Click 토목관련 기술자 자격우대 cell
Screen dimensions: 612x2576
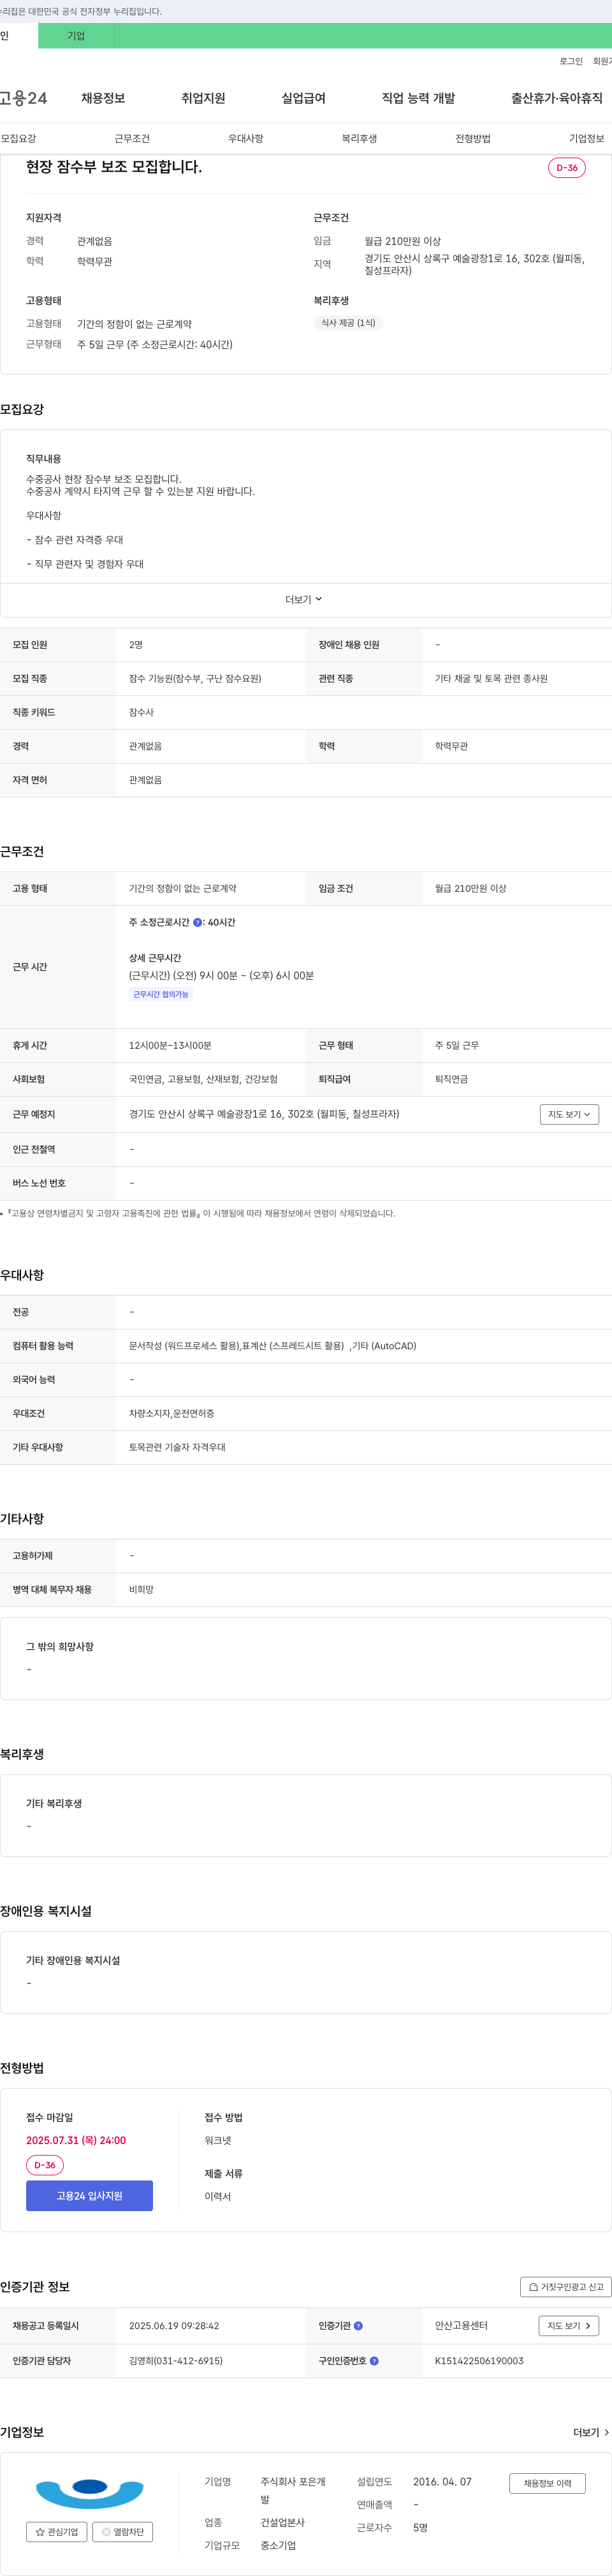(177, 1448)
